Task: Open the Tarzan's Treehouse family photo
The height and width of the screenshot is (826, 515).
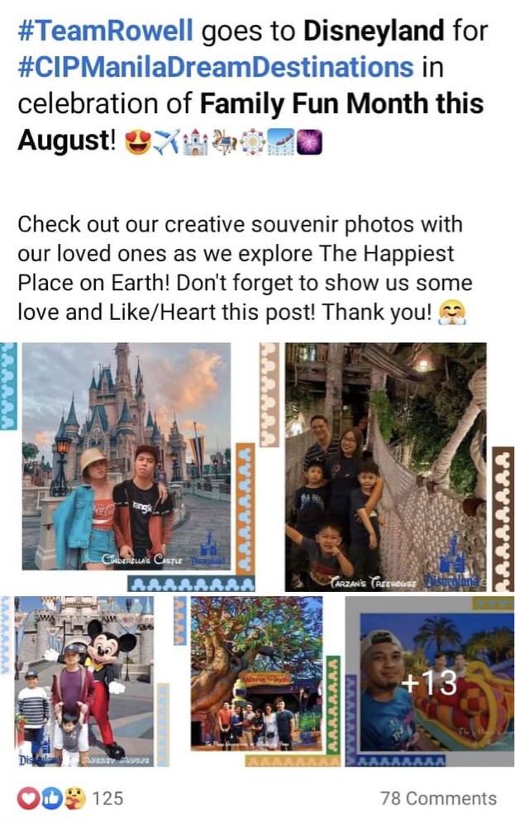Action: [387, 466]
